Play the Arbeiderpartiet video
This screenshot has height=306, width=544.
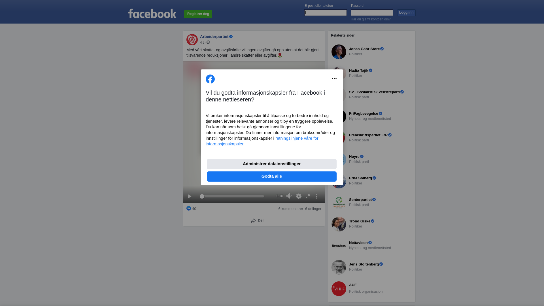pos(190,196)
